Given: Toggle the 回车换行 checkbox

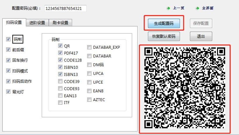Looking at the screenshot, I should tap(8, 60).
